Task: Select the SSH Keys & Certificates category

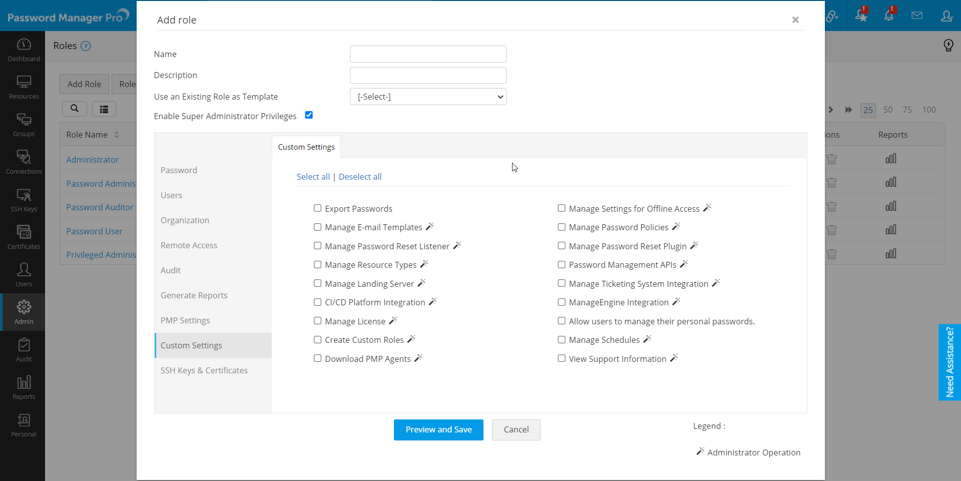Action: click(x=204, y=370)
